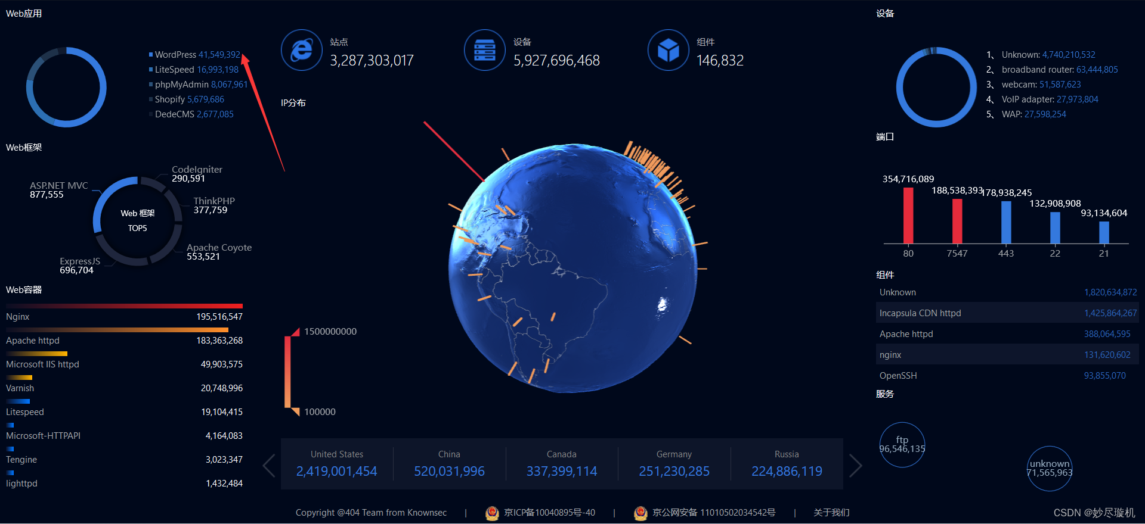Click the Microsoft IIS httpd bar
This screenshot has height=524, width=1145.
click(x=36, y=354)
